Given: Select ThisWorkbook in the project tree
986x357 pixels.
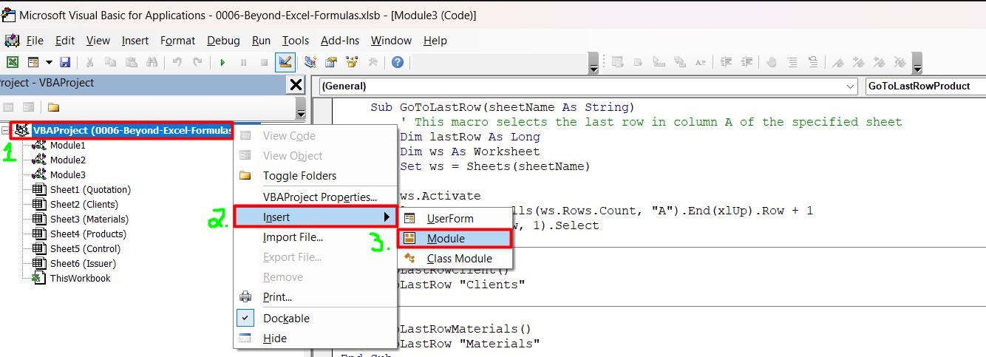Looking at the screenshot, I should point(80,279).
